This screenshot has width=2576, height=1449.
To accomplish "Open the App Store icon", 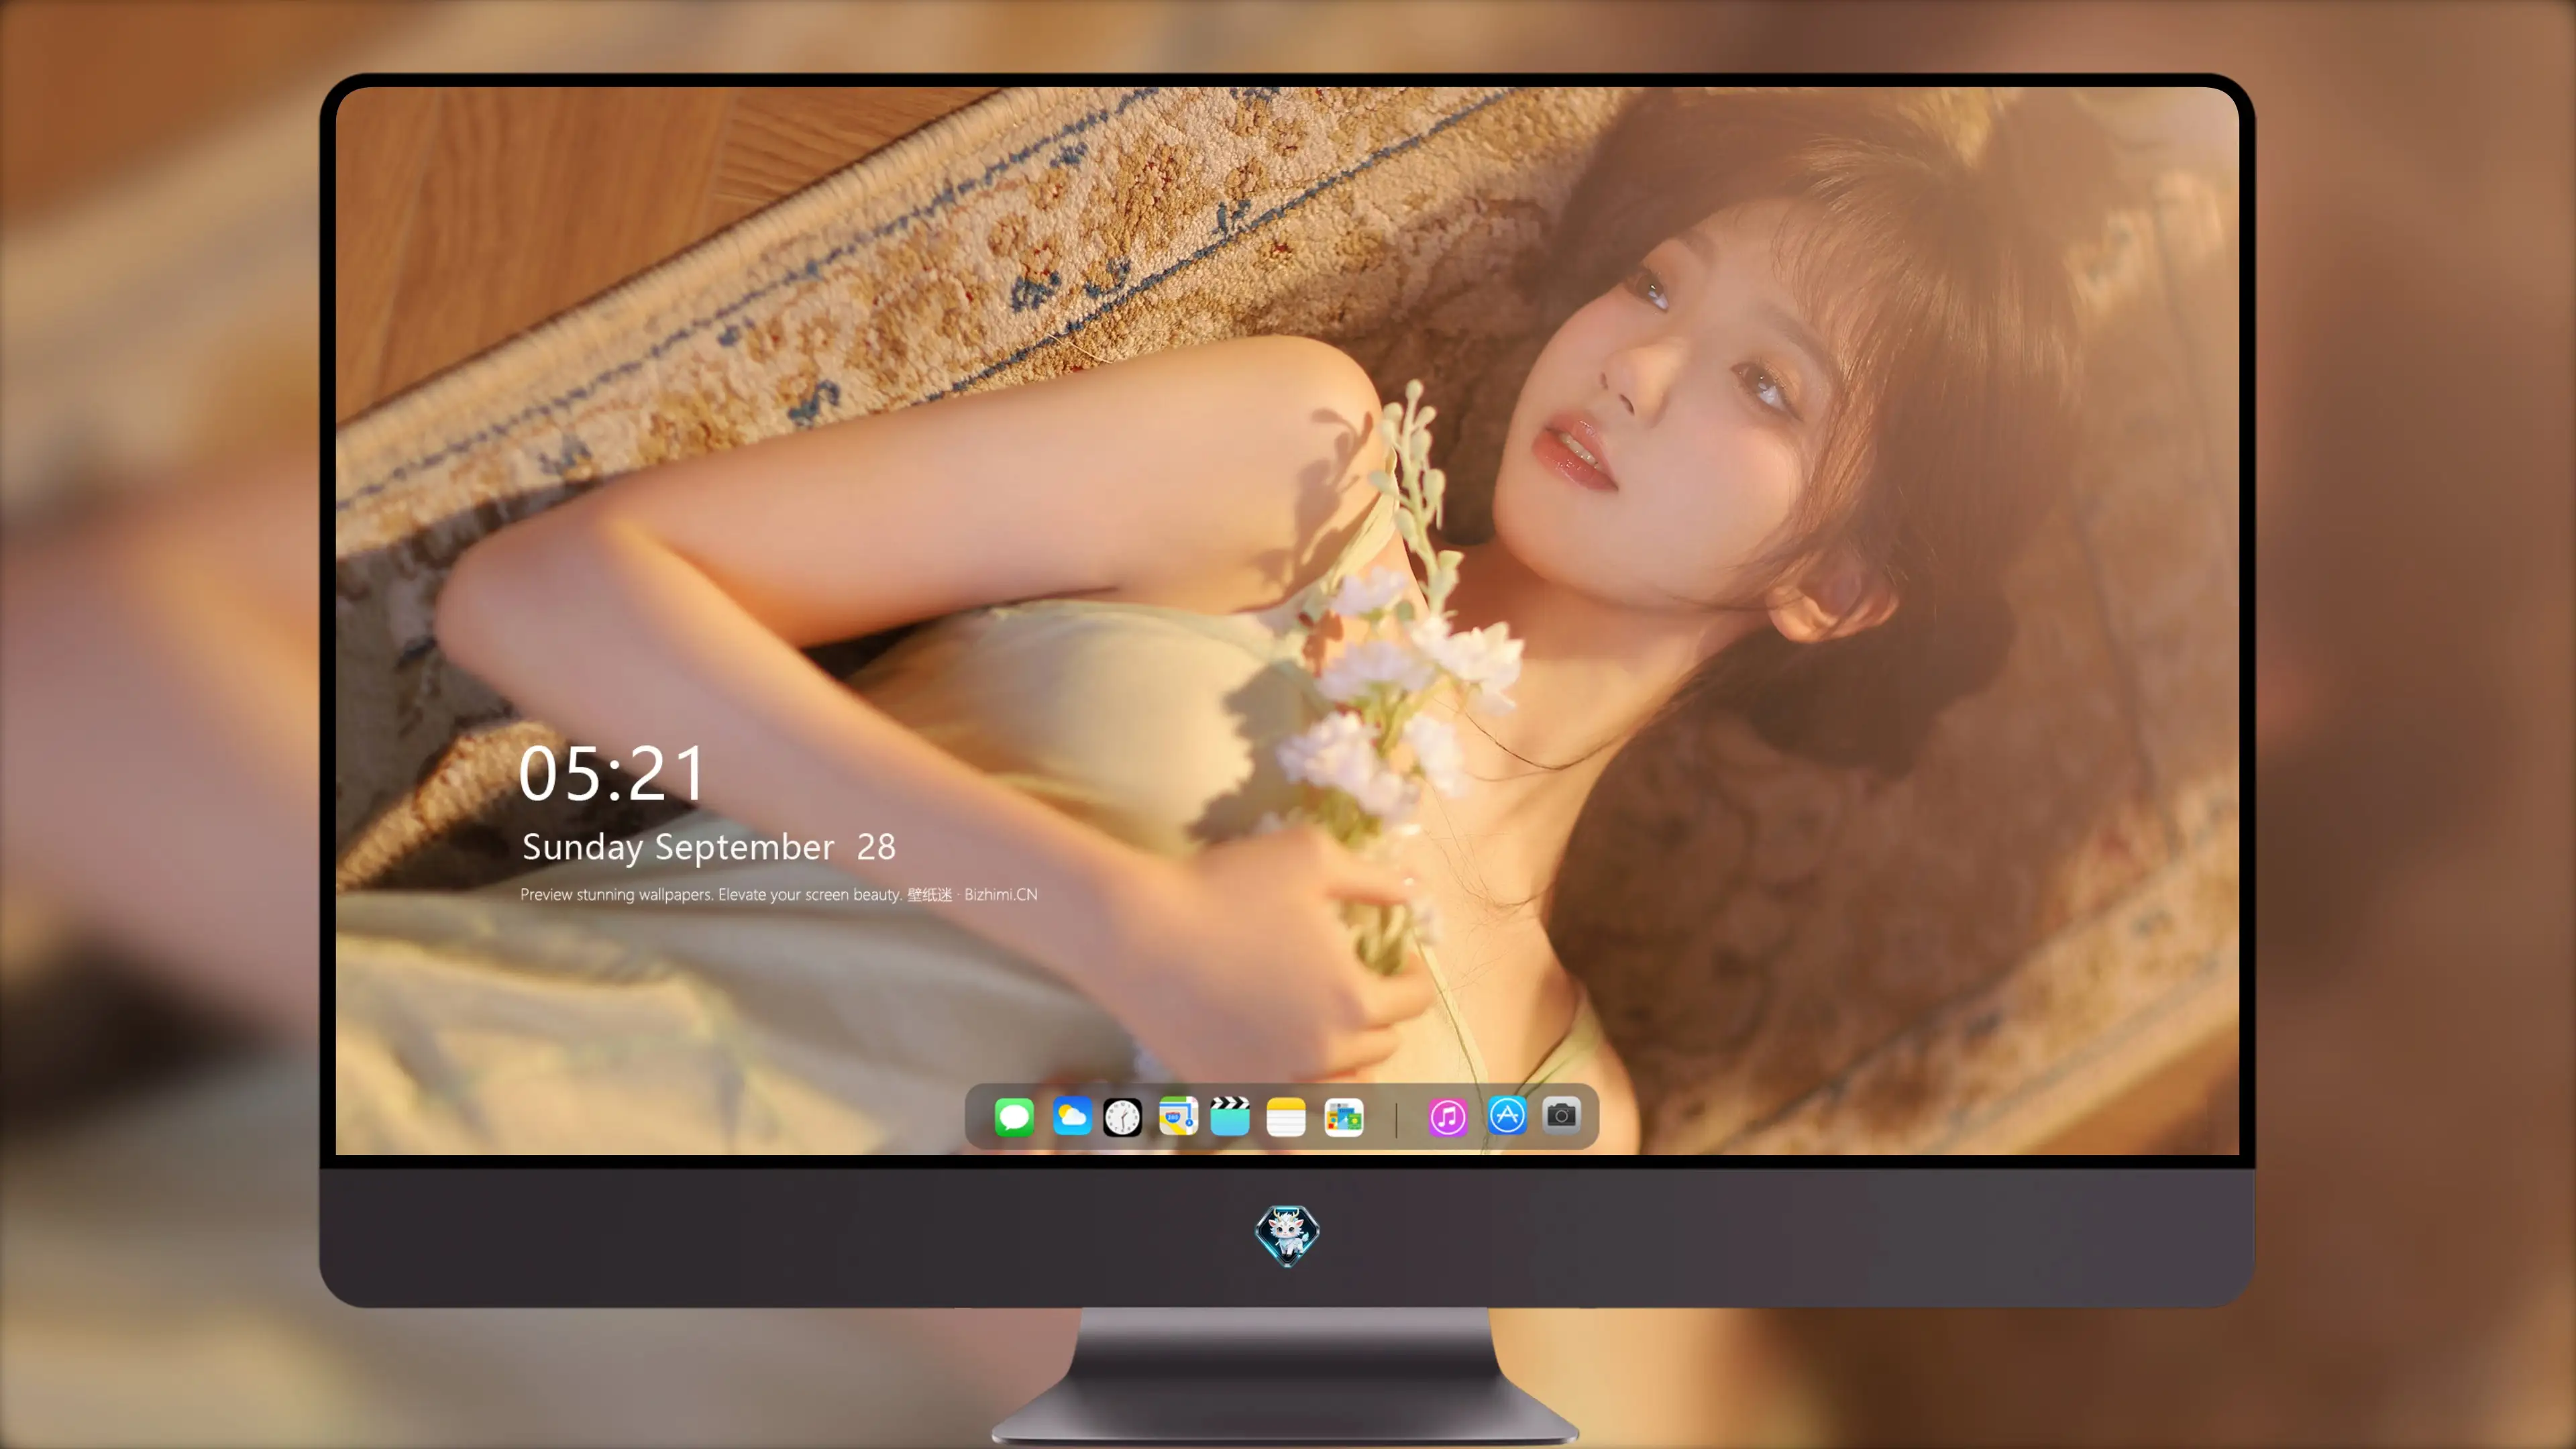I will (x=1507, y=1115).
